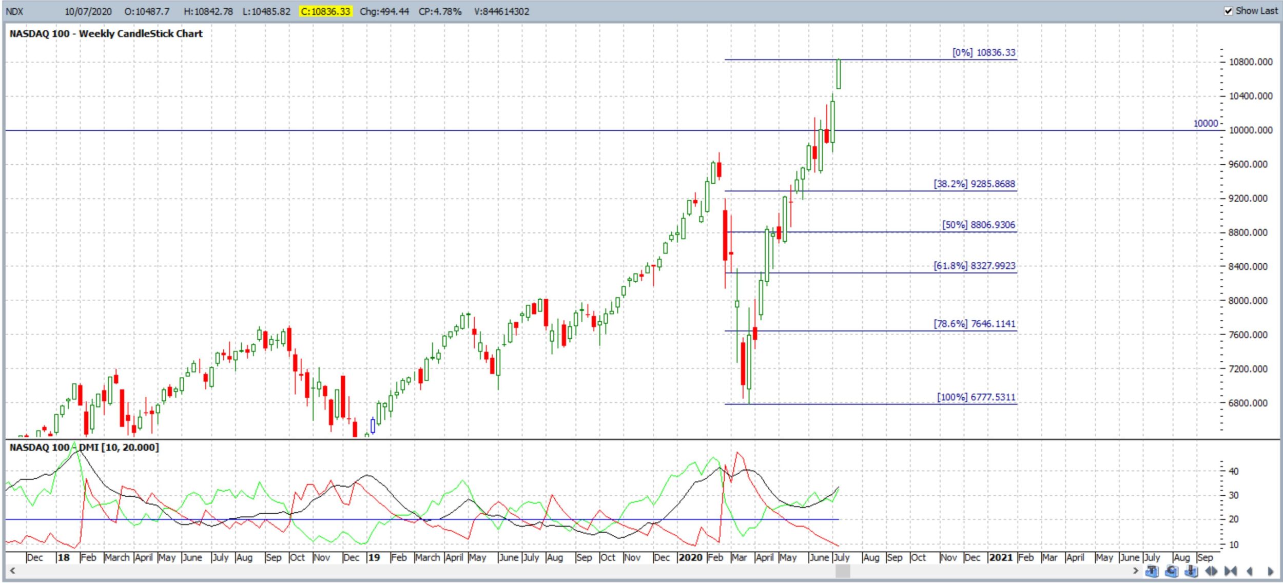
Task: Click the horizontal scrollbar thumb
Action: click(x=843, y=571)
